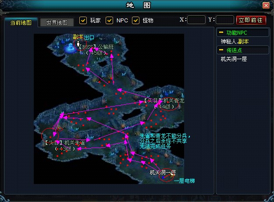Uncheck the 怪物 monsters checkbox
The width and height of the screenshot is (274, 202).
tap(136, 20)
